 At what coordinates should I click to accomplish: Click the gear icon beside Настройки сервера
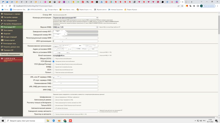pos(2,17)
